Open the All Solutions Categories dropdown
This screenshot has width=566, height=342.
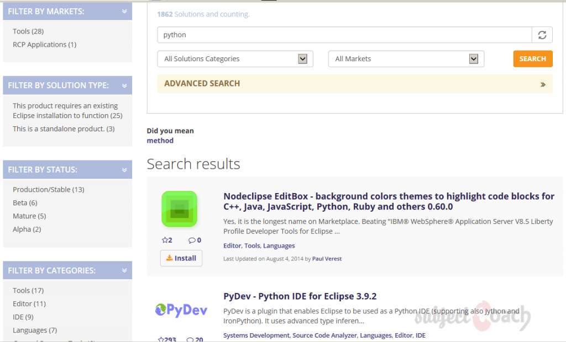[302, 58]
